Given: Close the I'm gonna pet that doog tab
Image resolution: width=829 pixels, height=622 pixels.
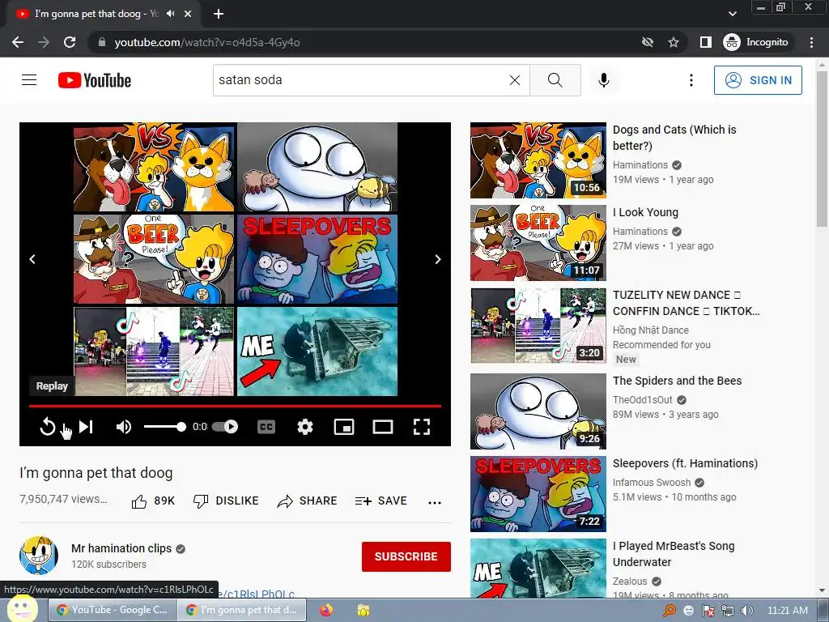Looking at the screenshot, I should click(x=188, y=15).
